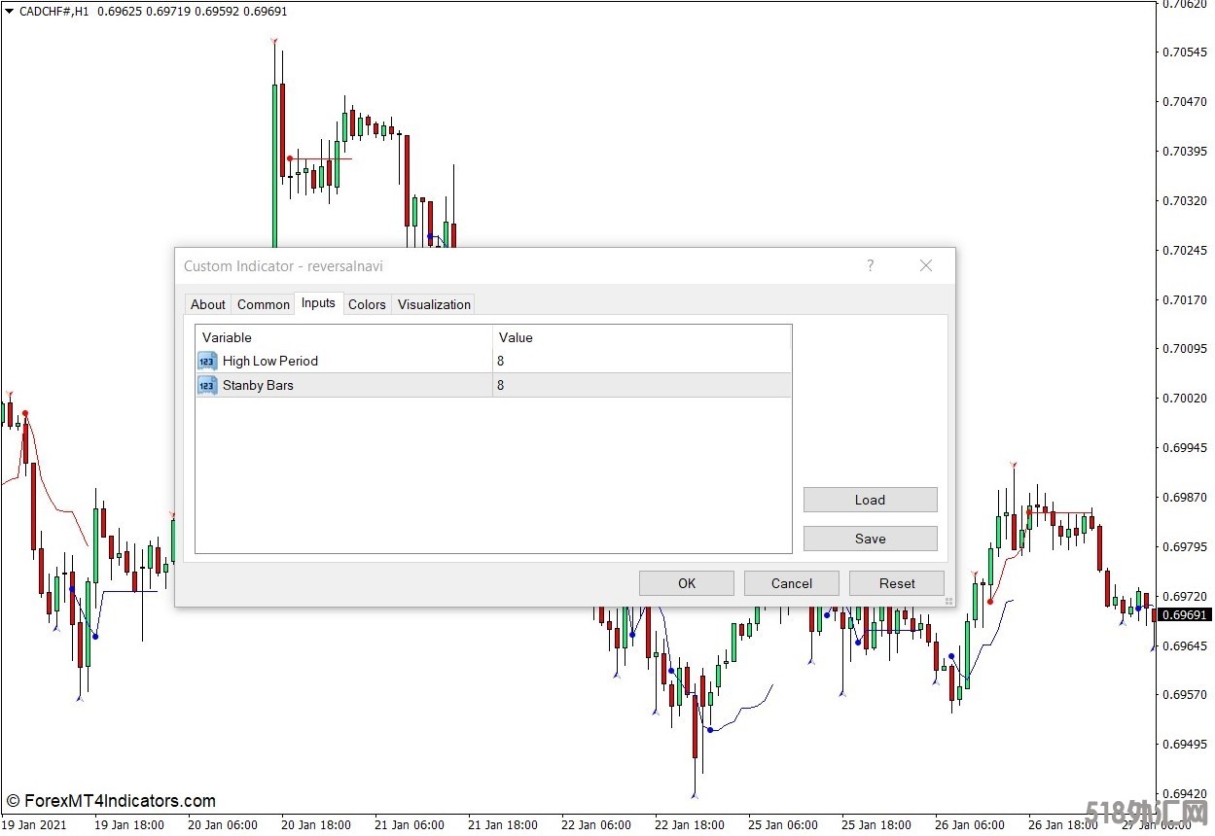Select the Colors tab
Screen dimensions: 1215x836
tap(367, 304)
